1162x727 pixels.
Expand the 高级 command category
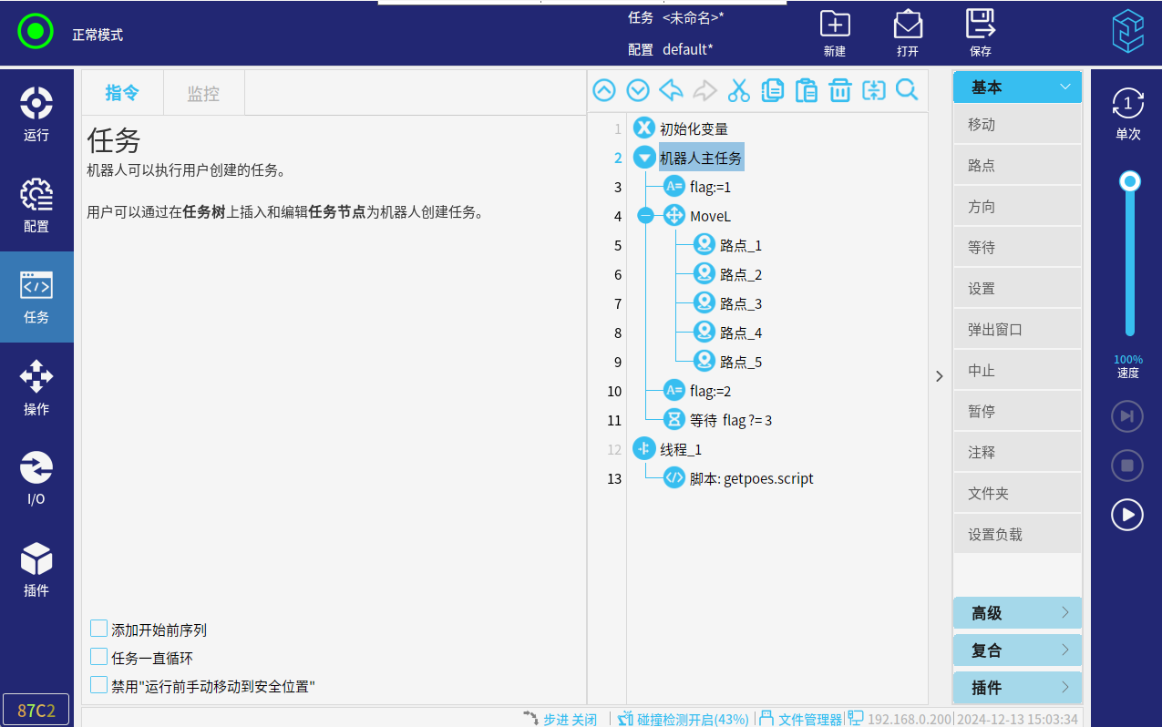[x=1017, y=613]
